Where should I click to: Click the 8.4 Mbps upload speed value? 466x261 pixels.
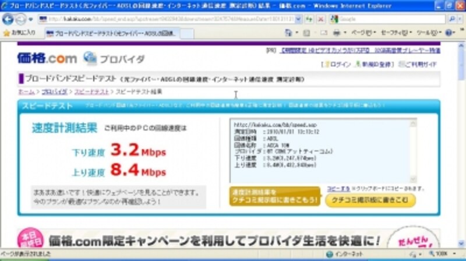coord(138,170)
